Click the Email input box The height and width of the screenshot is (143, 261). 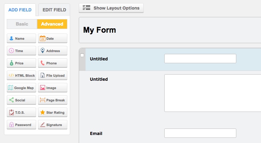[x=200, y=133]
